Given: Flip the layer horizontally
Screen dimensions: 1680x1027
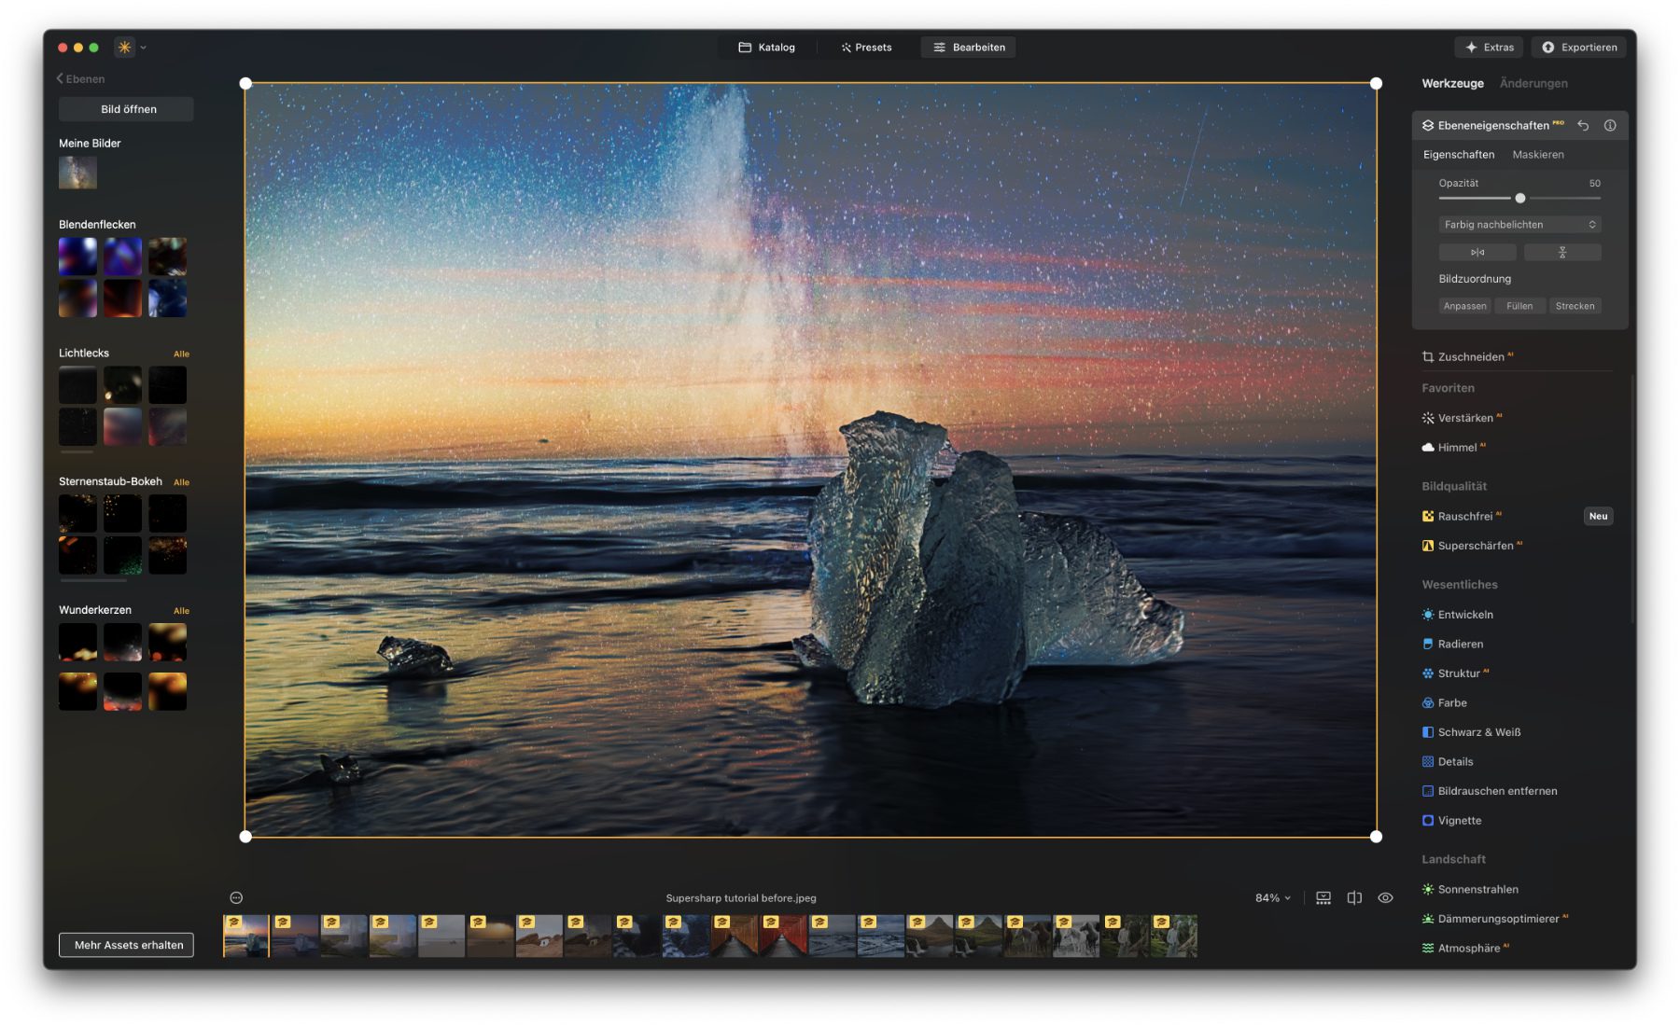Looking at the screenshot, I should [x=1477, y=253].
